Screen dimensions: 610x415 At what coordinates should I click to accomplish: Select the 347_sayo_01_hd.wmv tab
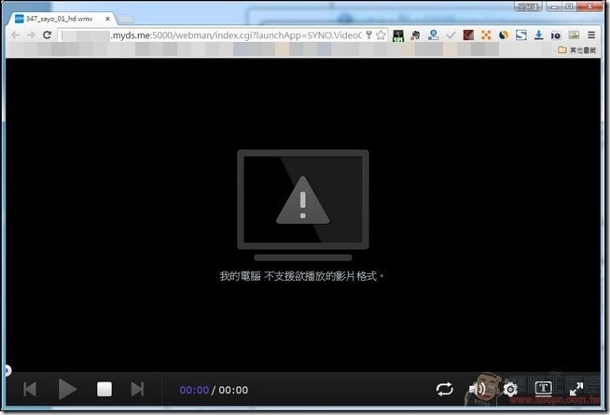[x=56, y=18]
